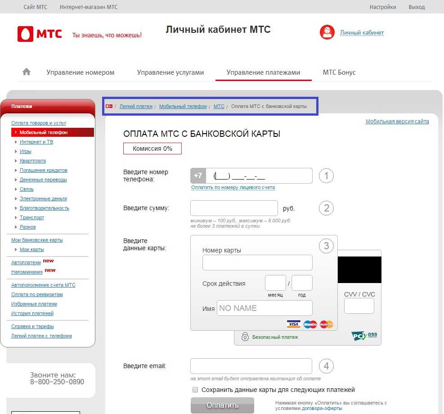Click the Мобильный телефон breadcrumb
The width and height of the screenshot is (444, 414).
tap(183, 106)
